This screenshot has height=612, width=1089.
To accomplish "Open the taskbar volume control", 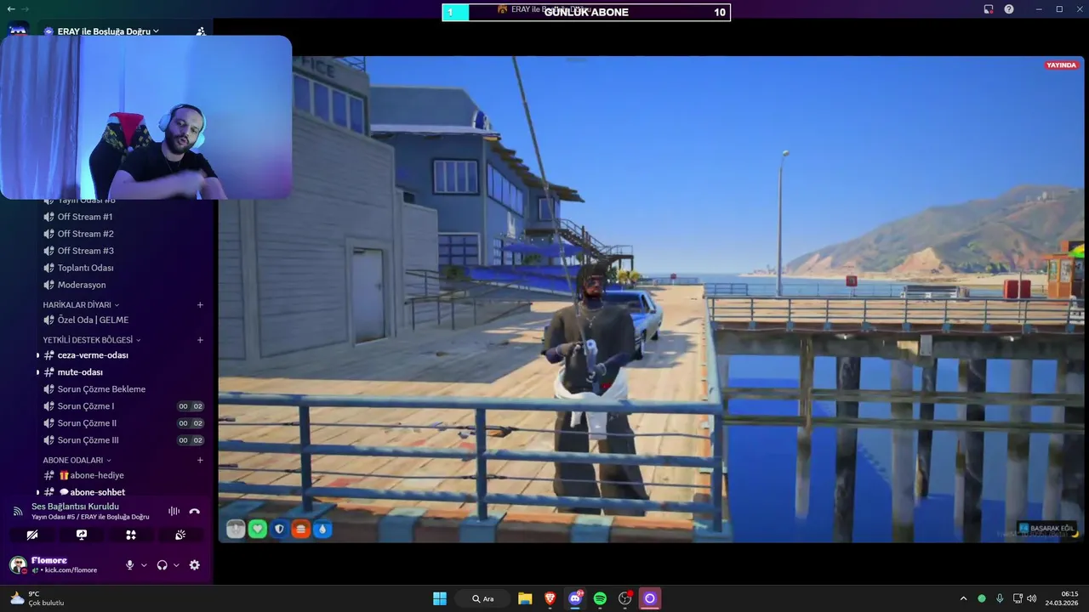I will 1032,598.
